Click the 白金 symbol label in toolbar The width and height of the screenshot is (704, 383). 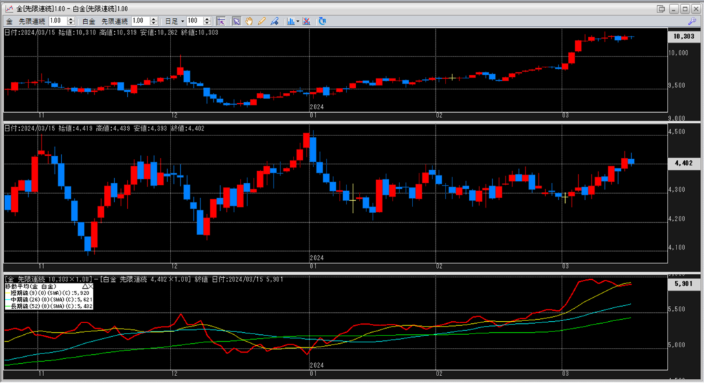coord(89,21)
